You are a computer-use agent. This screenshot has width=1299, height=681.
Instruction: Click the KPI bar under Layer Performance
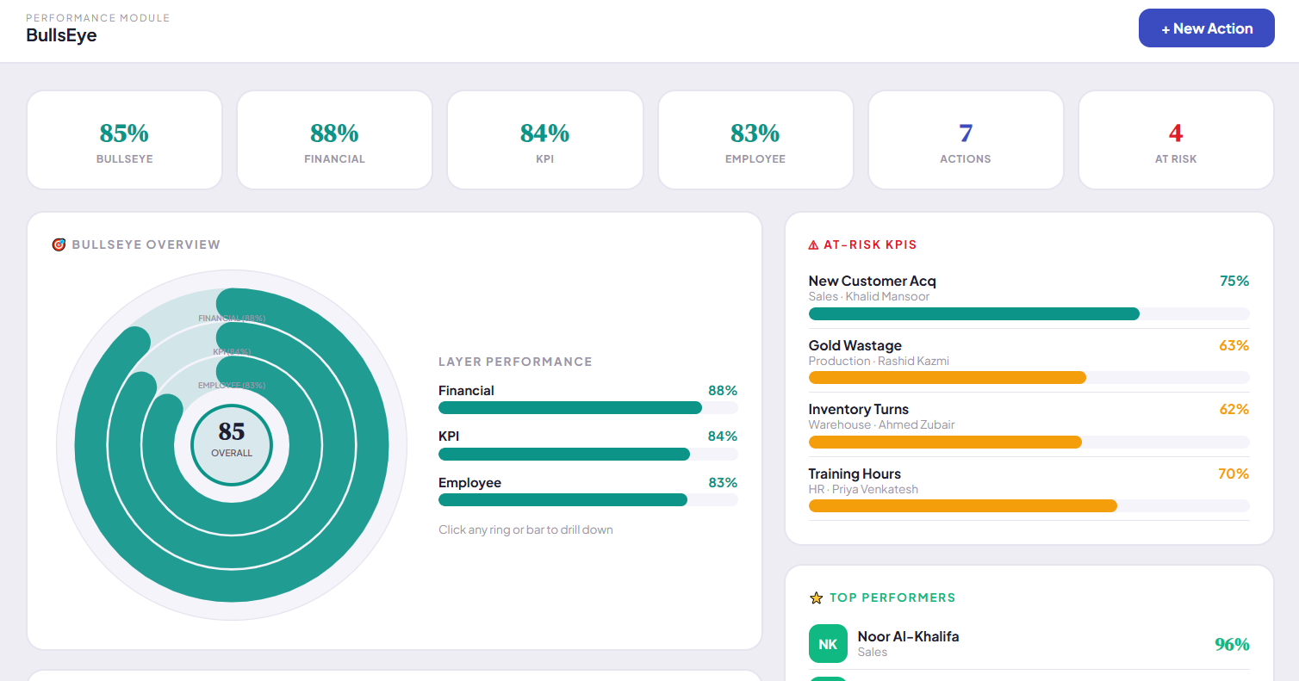[x=588, y=454]
